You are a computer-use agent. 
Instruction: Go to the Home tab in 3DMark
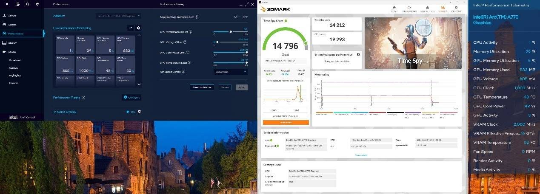[x=394, y=8]
